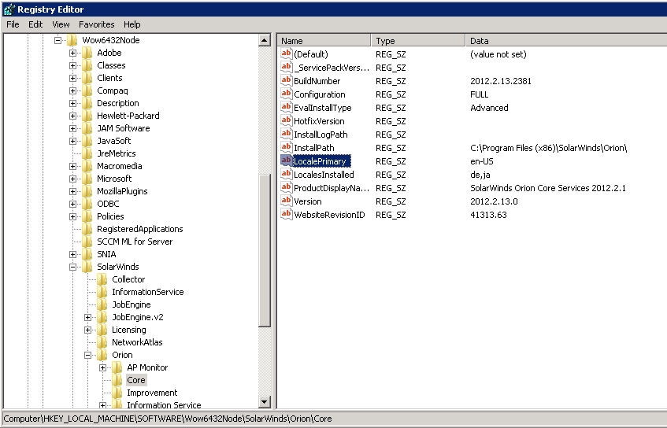667x428 pixels.
Task: Open the Edit menu
Action: tap(35, 24)
